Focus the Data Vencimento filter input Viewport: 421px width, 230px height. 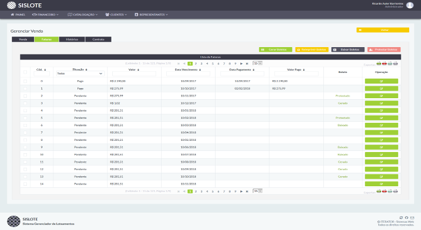[x=188, y=74]
